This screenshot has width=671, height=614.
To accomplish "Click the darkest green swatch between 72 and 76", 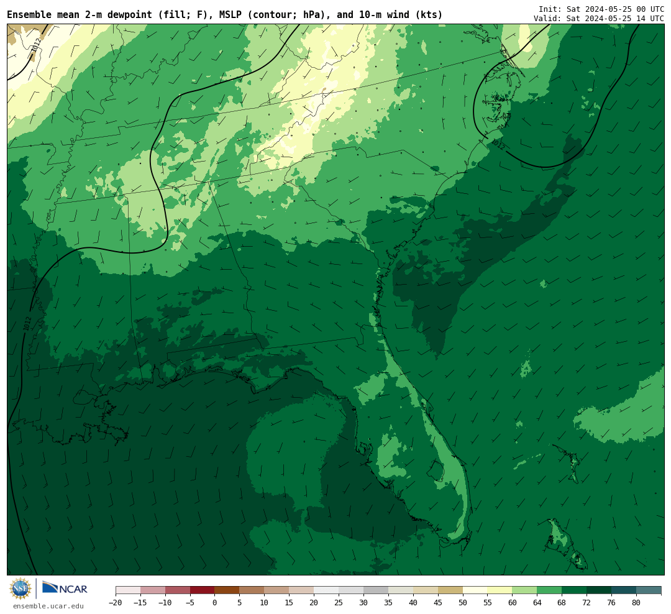I will click(x=599, y=590).
